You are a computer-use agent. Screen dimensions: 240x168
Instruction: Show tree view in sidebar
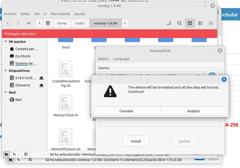[15, 154]
